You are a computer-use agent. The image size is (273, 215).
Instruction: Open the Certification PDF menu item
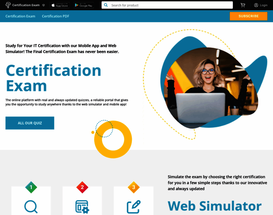[x=56, y=16]
